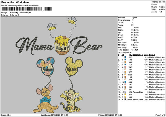This screenshot has height=117, width=166.
Task: Pick the Amber Black swatch in stop 18
Action: click(x=125, y=99)
